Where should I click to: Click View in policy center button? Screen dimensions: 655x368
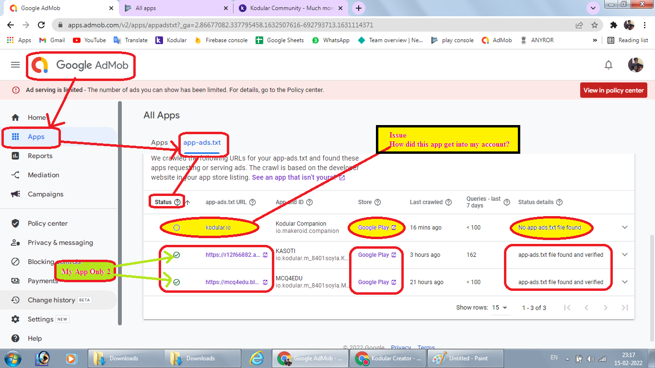pos(613,90)
